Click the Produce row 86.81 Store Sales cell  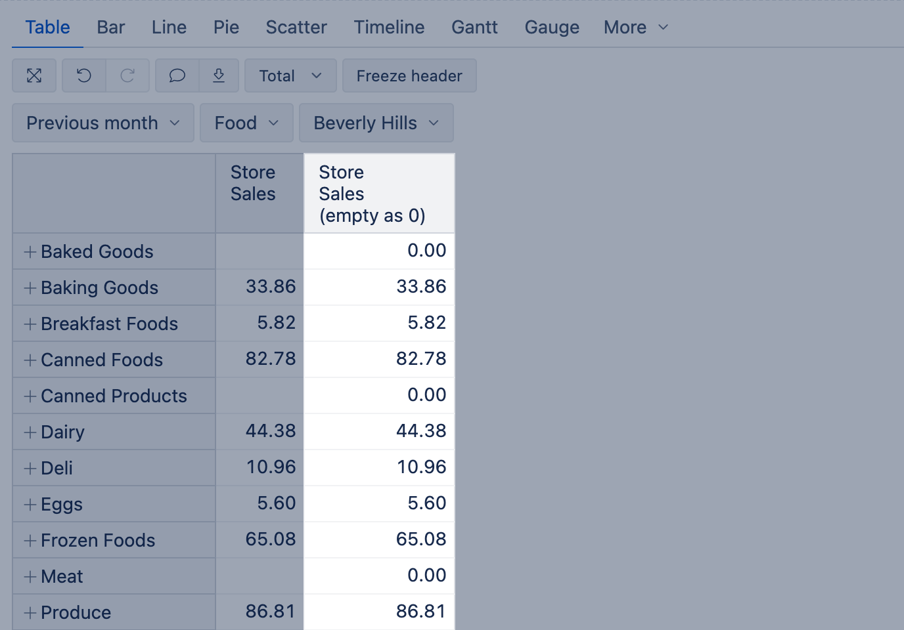[x=270, y=612]
